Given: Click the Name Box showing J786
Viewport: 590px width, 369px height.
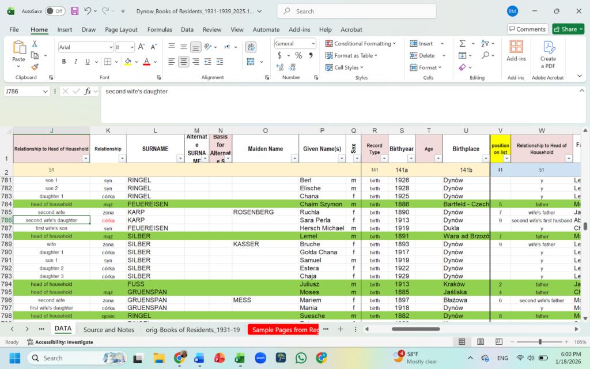Looking at the screenshot, I should coord(23,91).
